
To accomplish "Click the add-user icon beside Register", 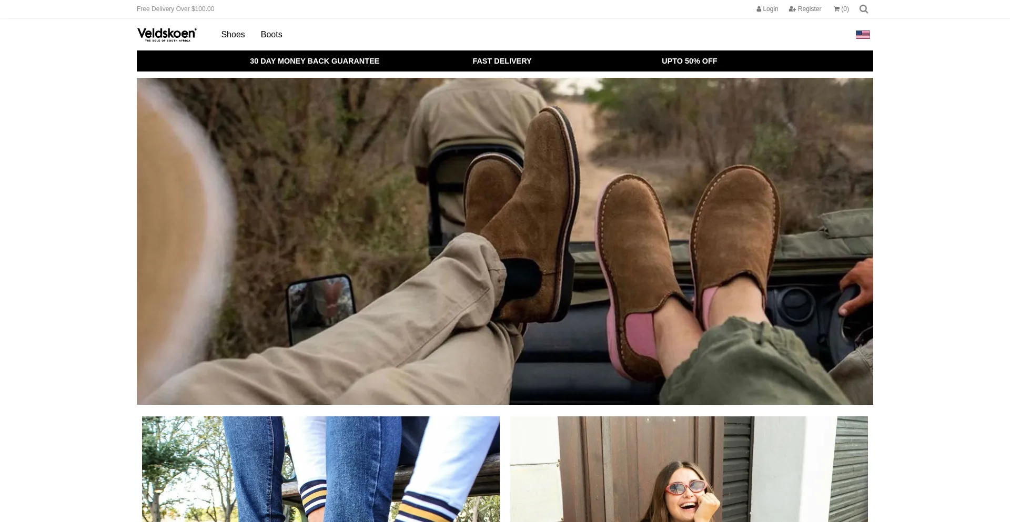I will [x=792, y=9].
